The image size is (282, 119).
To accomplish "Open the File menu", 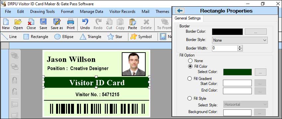I will click(x=8, y=12).
